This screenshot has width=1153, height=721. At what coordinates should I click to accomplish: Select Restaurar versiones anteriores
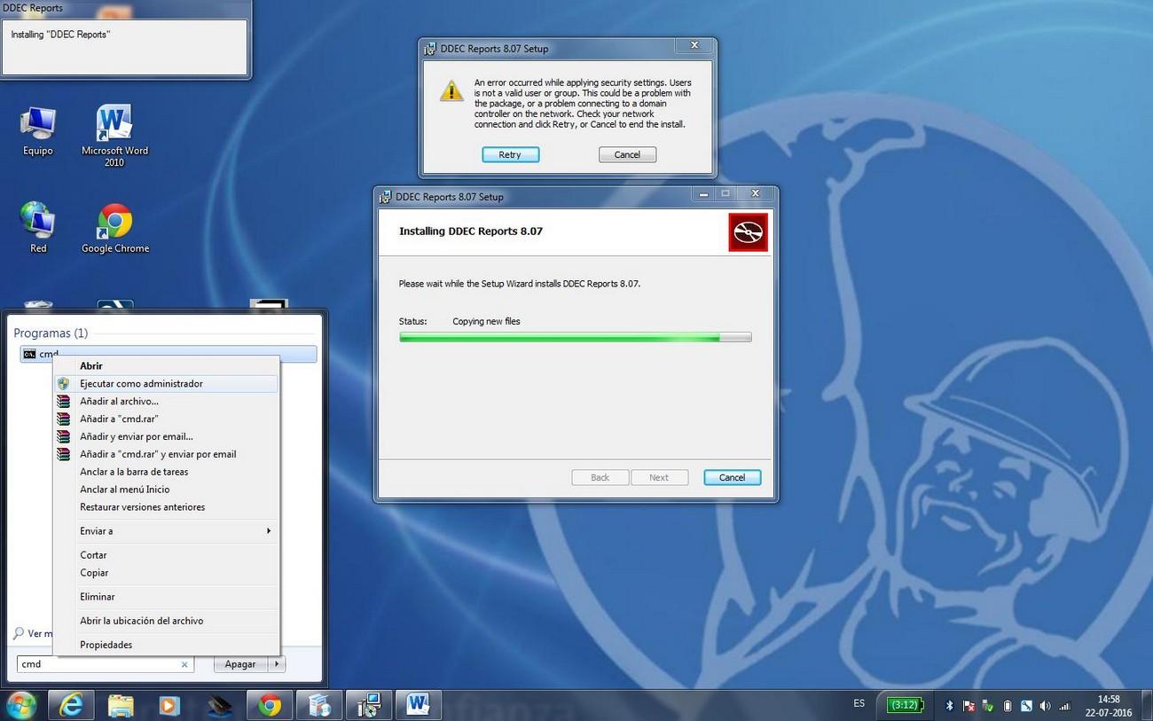[x=166, y=507]
